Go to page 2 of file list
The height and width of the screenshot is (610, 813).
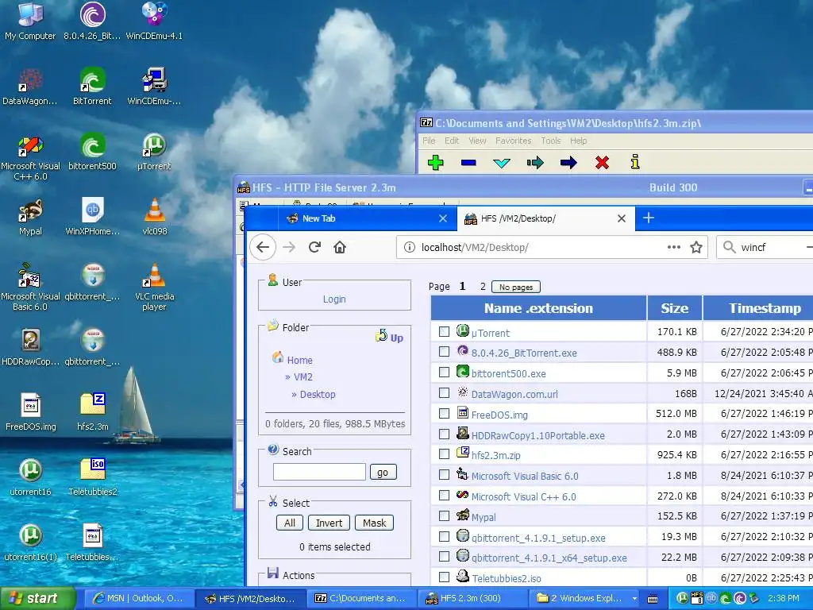click(x=483, y=286)
